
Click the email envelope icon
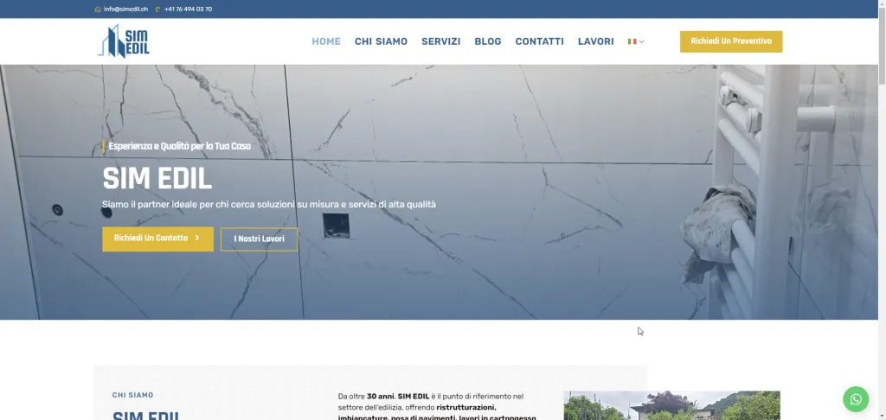pyautogui.click(x=98, y=9)
